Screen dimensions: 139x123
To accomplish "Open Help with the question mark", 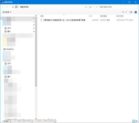I will tap(135, 12).
